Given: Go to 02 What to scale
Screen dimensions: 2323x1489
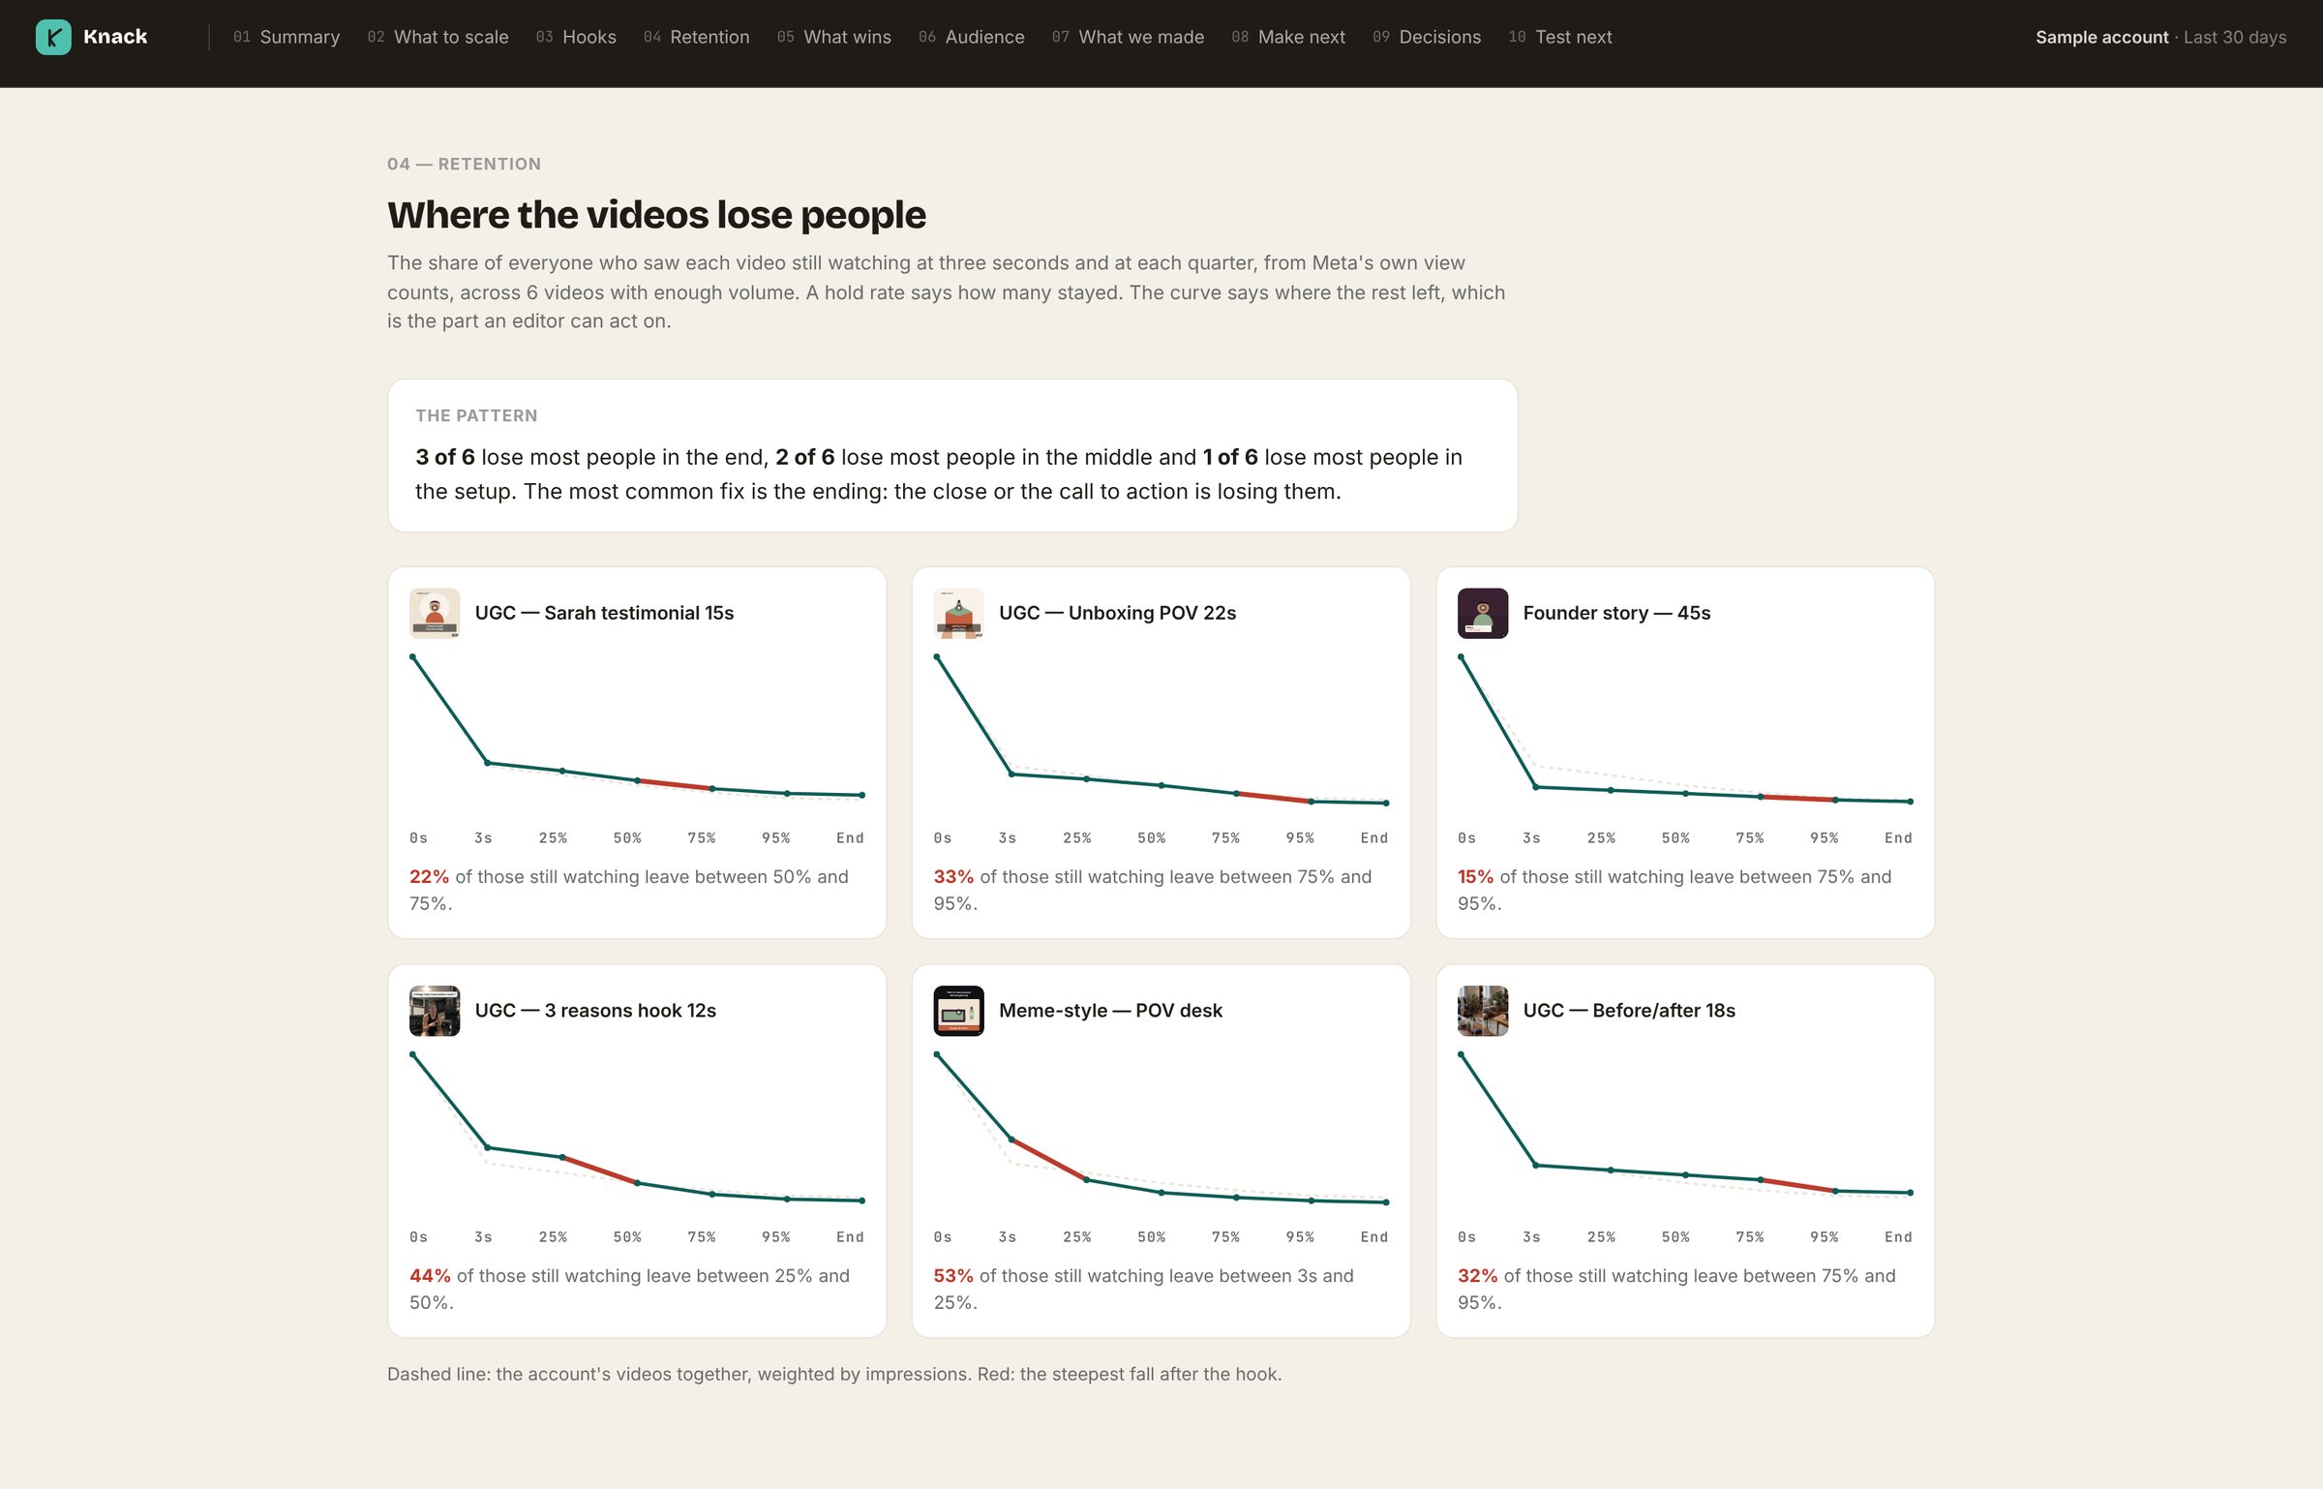Looking at the screenshot, I should click(437, 37).
